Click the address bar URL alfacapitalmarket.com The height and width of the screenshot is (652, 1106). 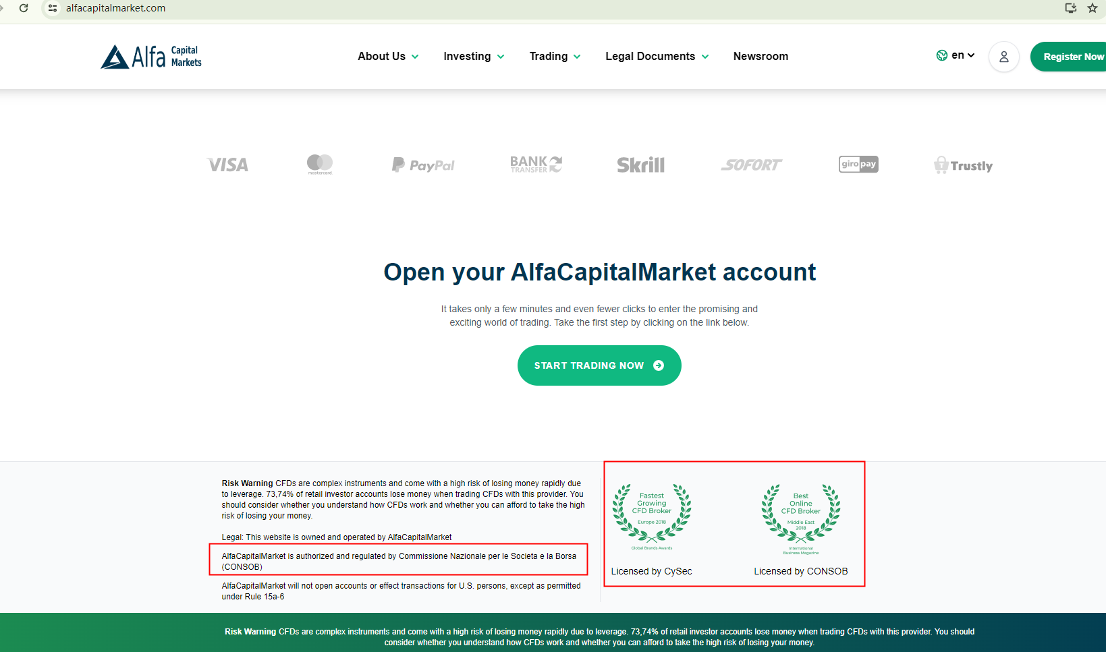coord(115,8)
